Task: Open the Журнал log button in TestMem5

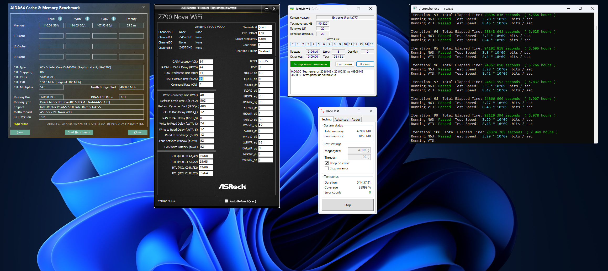Action: point(365,64)
